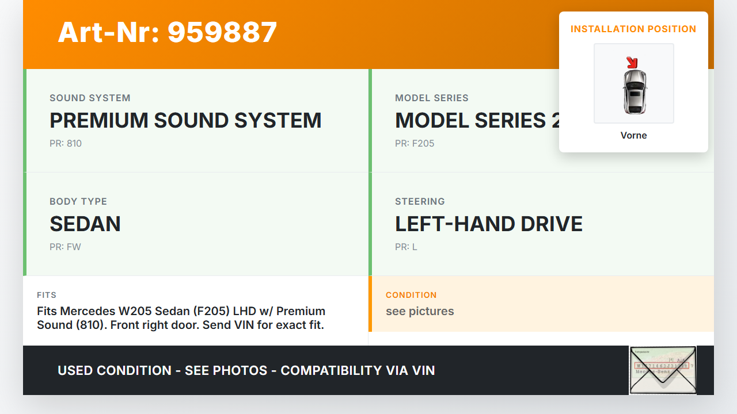Screen dimensions: 737x414
Task: Click the Sound System label
Action: 90,98
